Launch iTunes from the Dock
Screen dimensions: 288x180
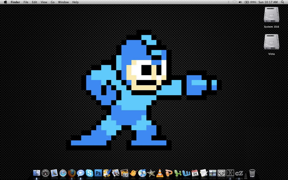pos(142,173)
